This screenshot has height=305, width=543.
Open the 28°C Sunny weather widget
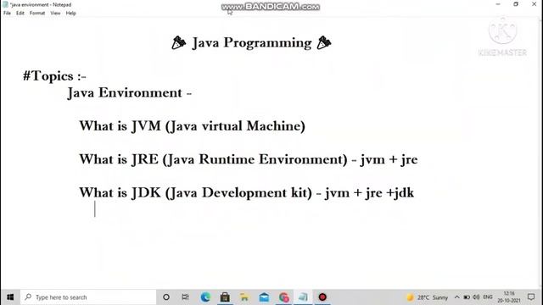click(427, 297)
